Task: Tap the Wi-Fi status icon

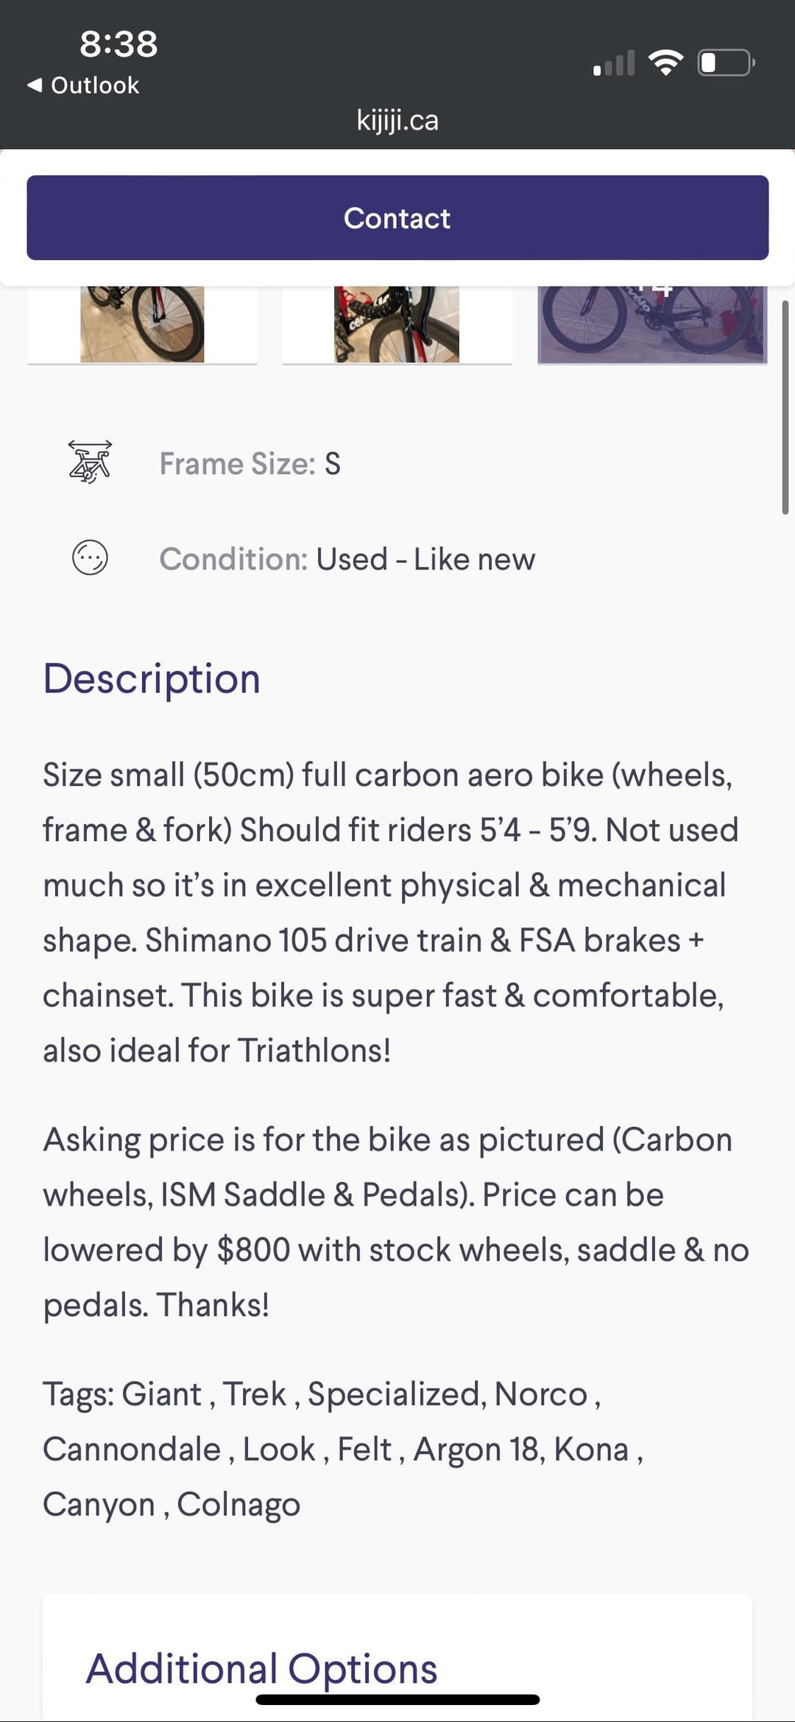Action: click(x=665, y=63)
